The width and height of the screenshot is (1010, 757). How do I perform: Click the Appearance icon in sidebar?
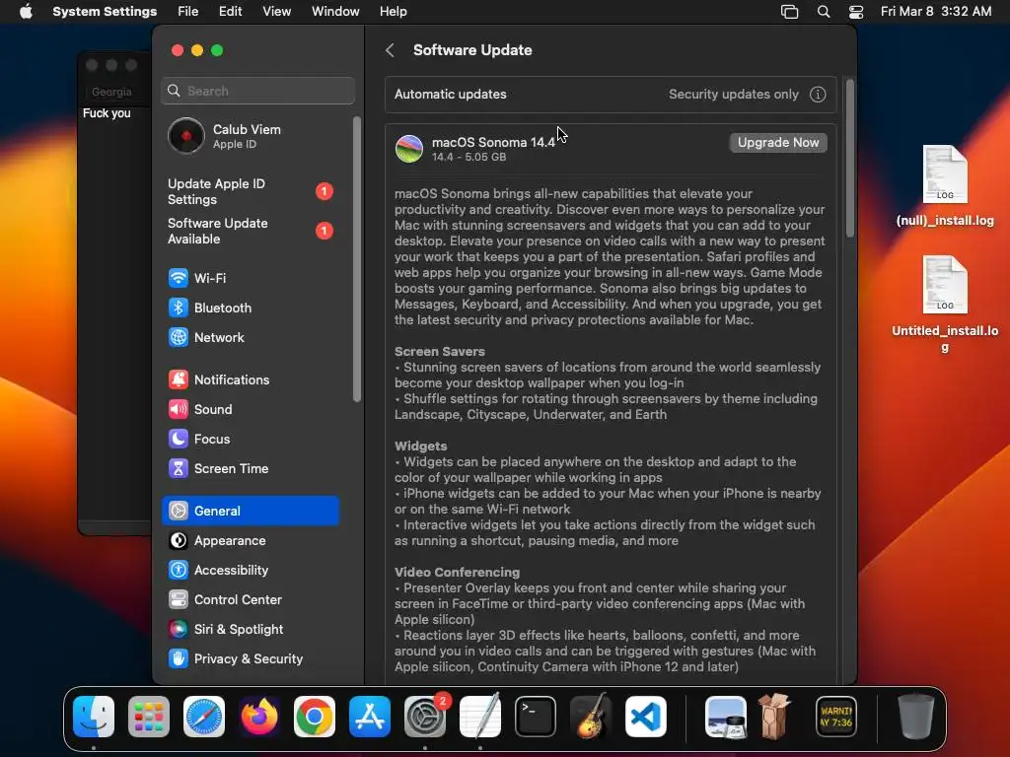[179, 541]
